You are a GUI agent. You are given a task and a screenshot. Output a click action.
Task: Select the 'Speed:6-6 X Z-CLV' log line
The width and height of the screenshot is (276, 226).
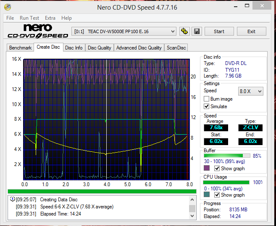tap(77, 207)
